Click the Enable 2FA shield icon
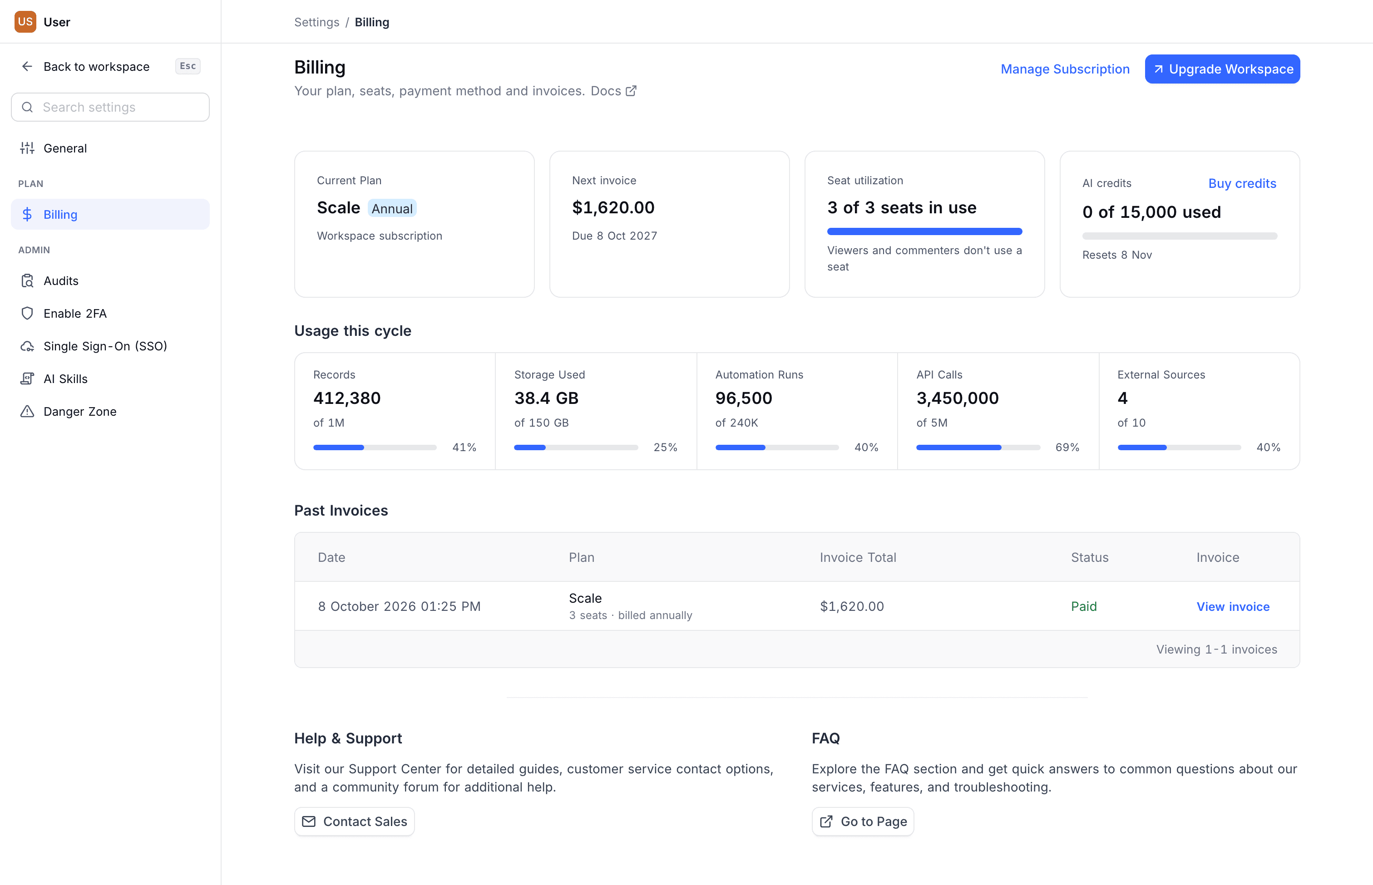This screenshot has width=1373, height=885. coord(27,314)
